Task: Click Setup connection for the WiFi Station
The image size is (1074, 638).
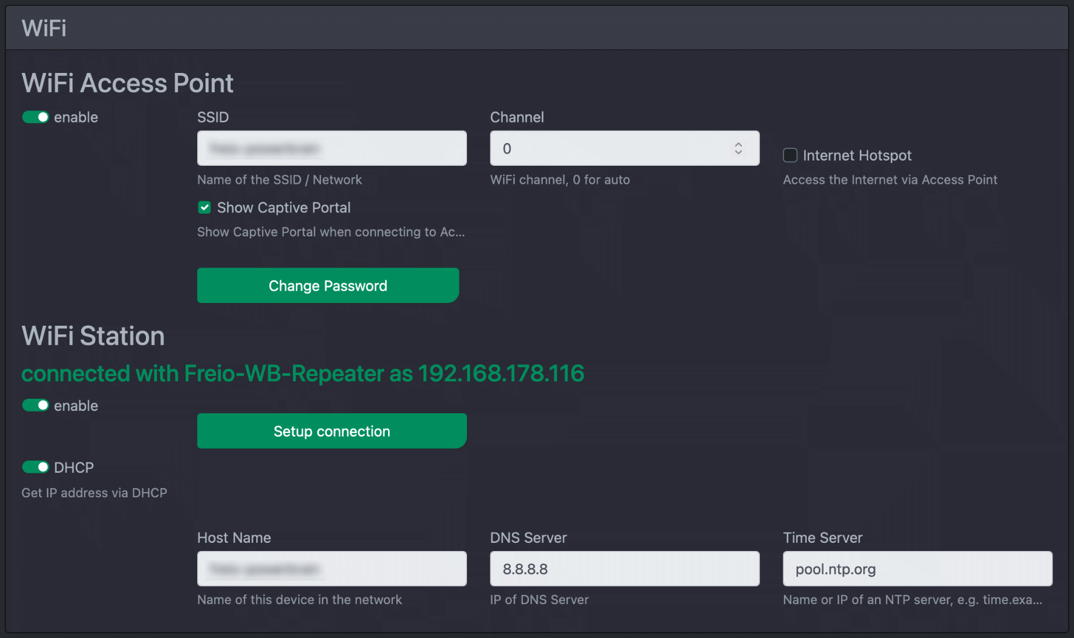Action: (331, 431)
